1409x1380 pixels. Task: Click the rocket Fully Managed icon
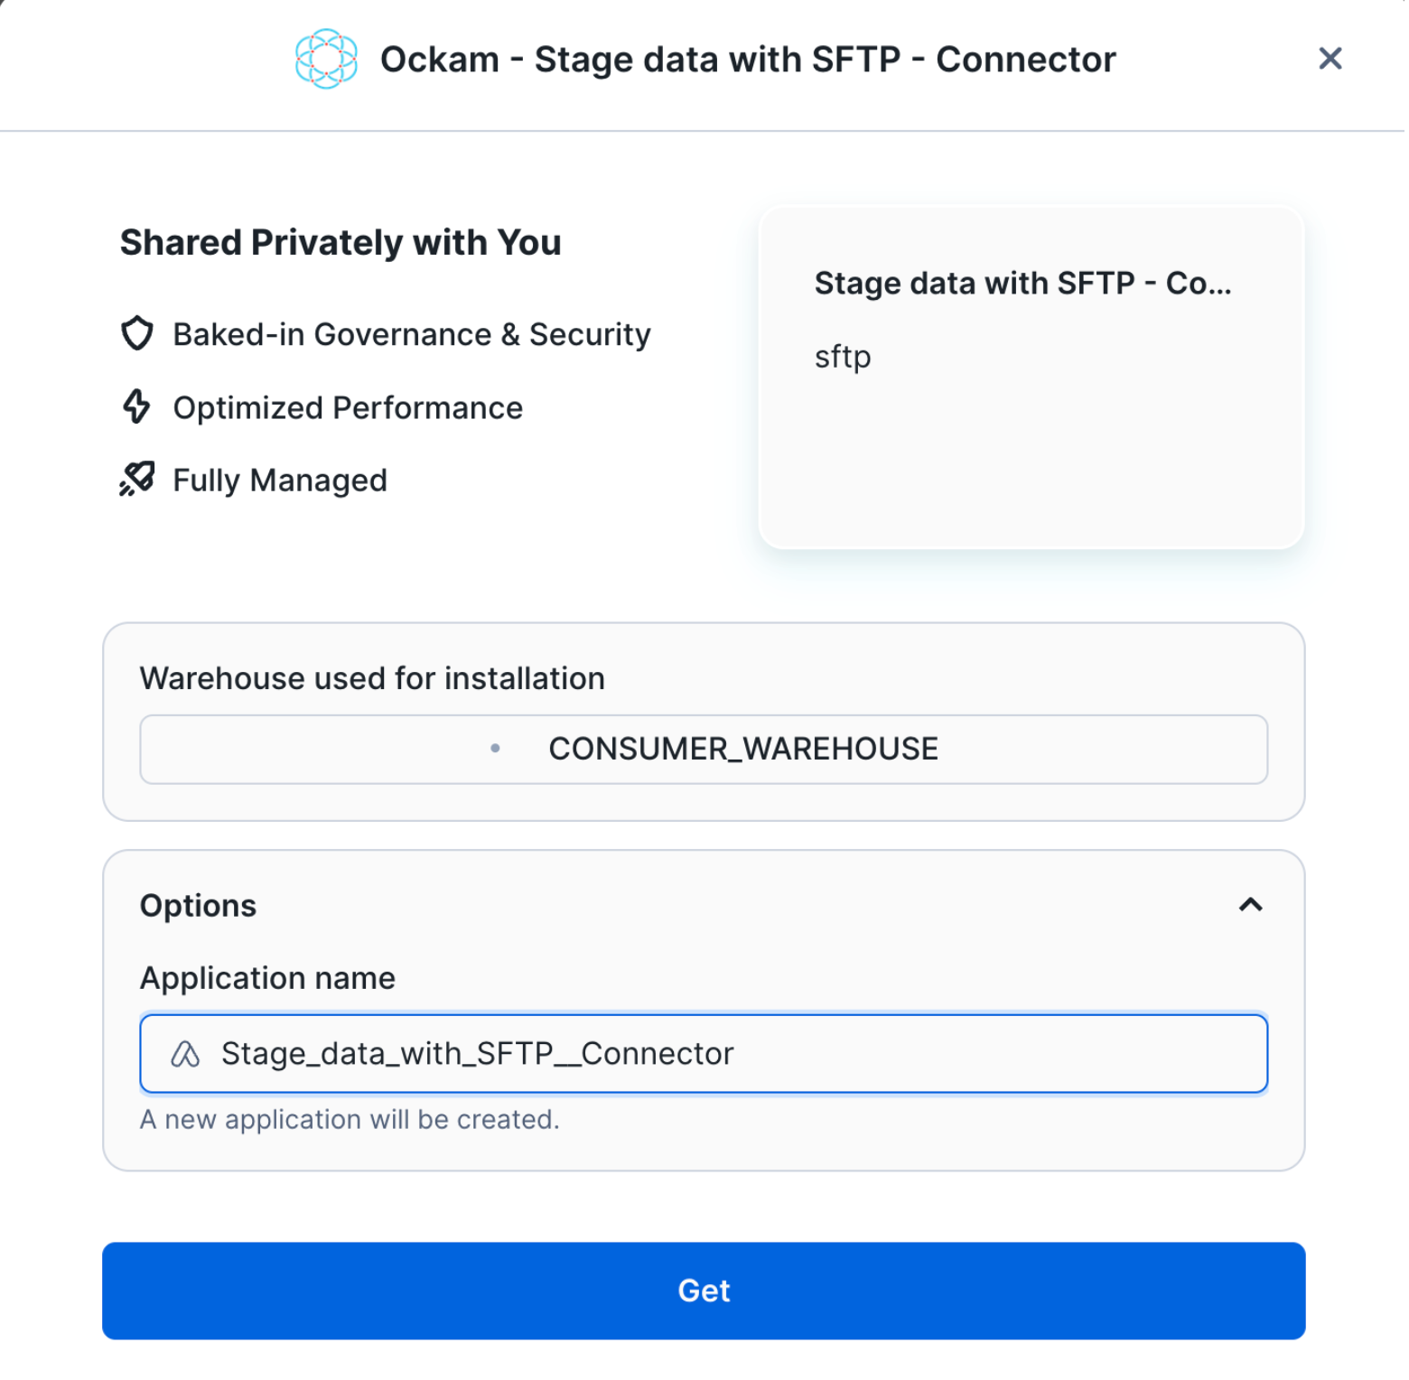point(137,479)
